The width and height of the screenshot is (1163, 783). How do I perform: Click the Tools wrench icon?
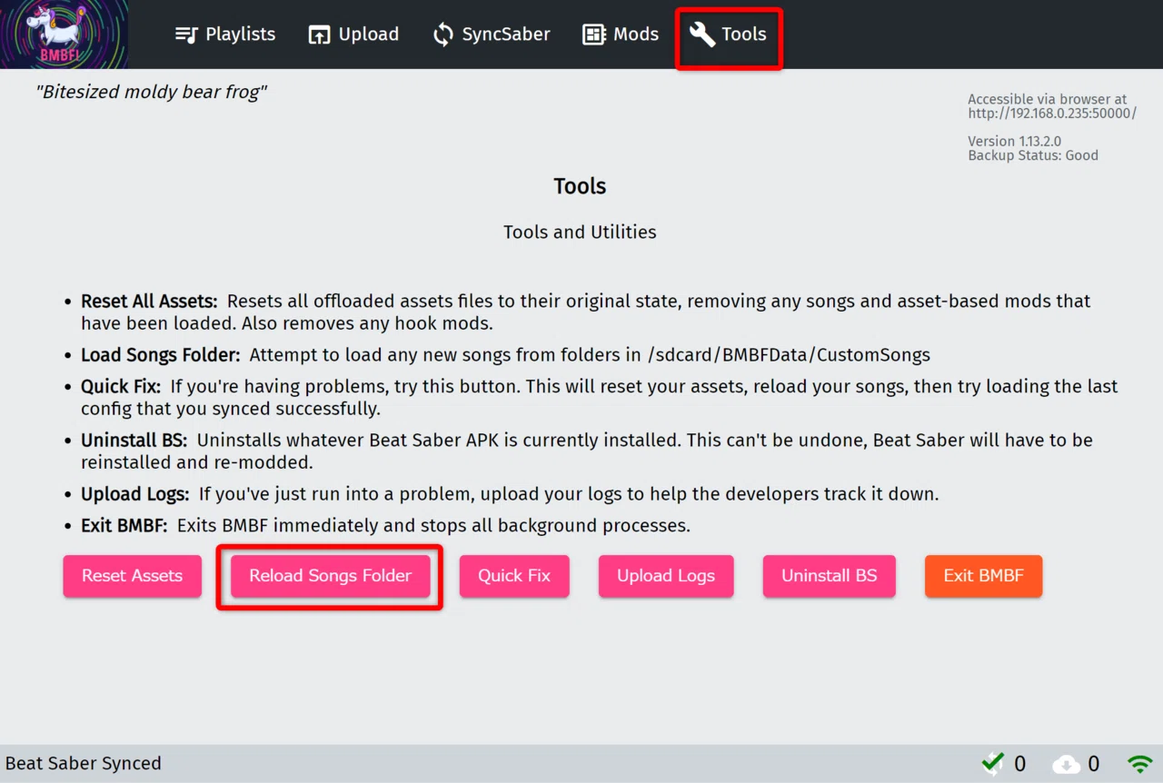[x=702, y=35]
